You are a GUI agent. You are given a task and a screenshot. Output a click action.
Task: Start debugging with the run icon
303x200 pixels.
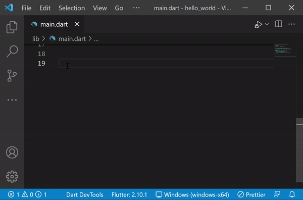259,25
